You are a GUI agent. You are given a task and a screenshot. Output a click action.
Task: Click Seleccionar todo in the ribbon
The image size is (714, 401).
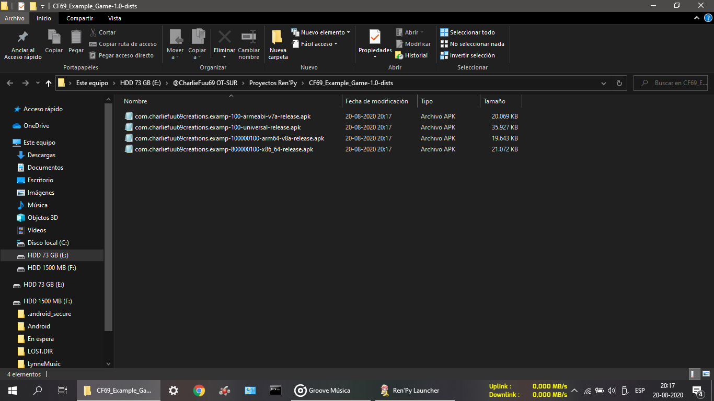(x=471, y=32)
